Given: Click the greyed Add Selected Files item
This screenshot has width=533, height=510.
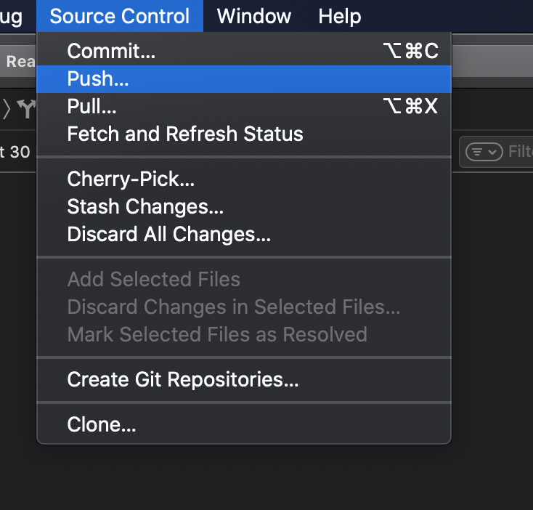Looking at the screenshot, I should pyautogui.click(x=153, y=280).
